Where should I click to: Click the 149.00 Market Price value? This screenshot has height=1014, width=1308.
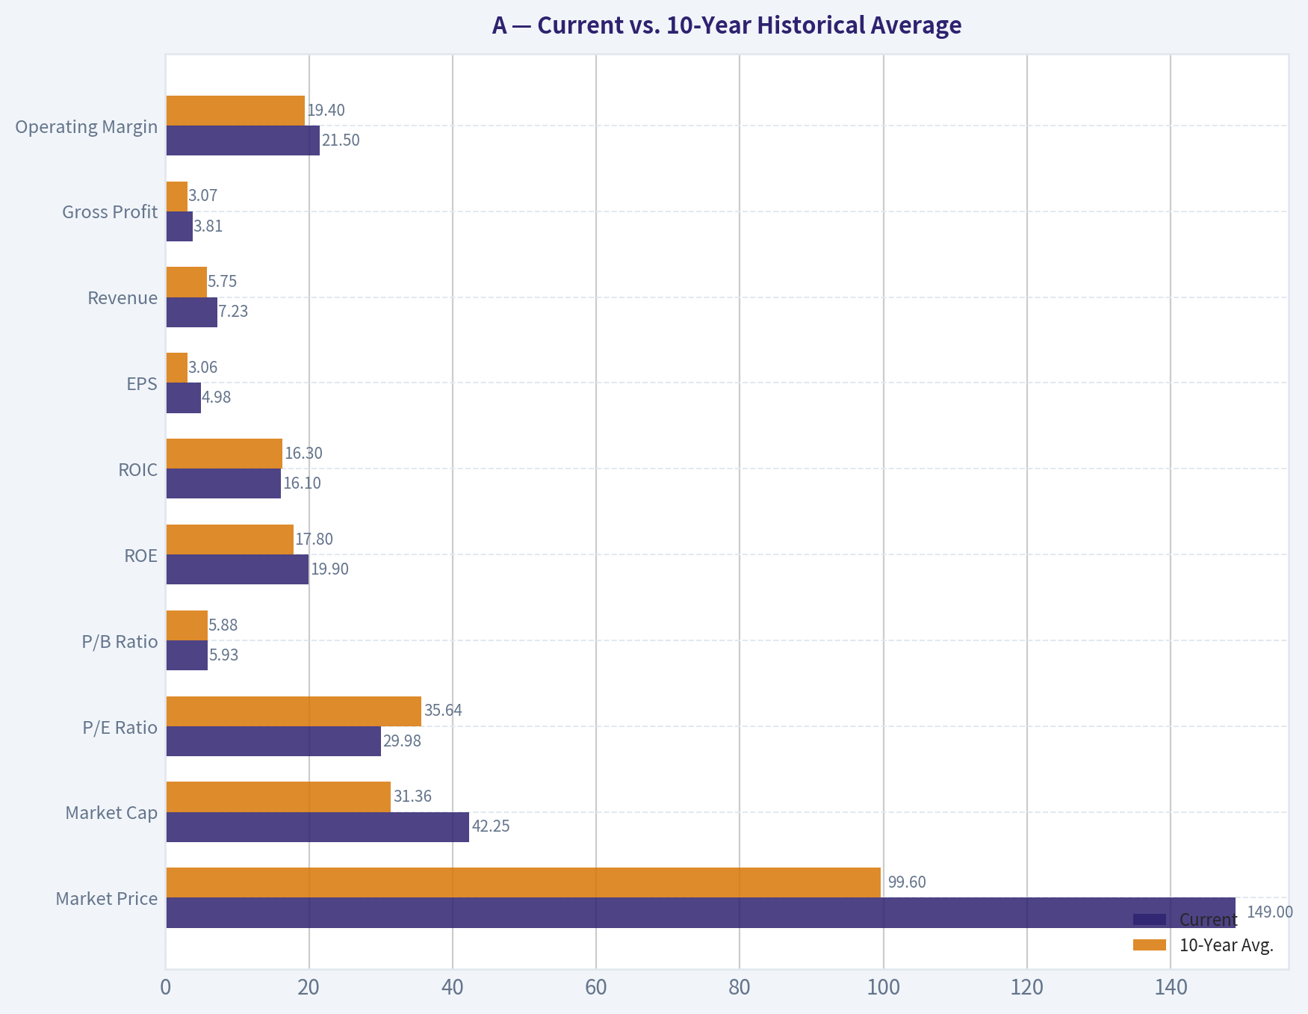pyautogui.click(x=1270, y=912)
